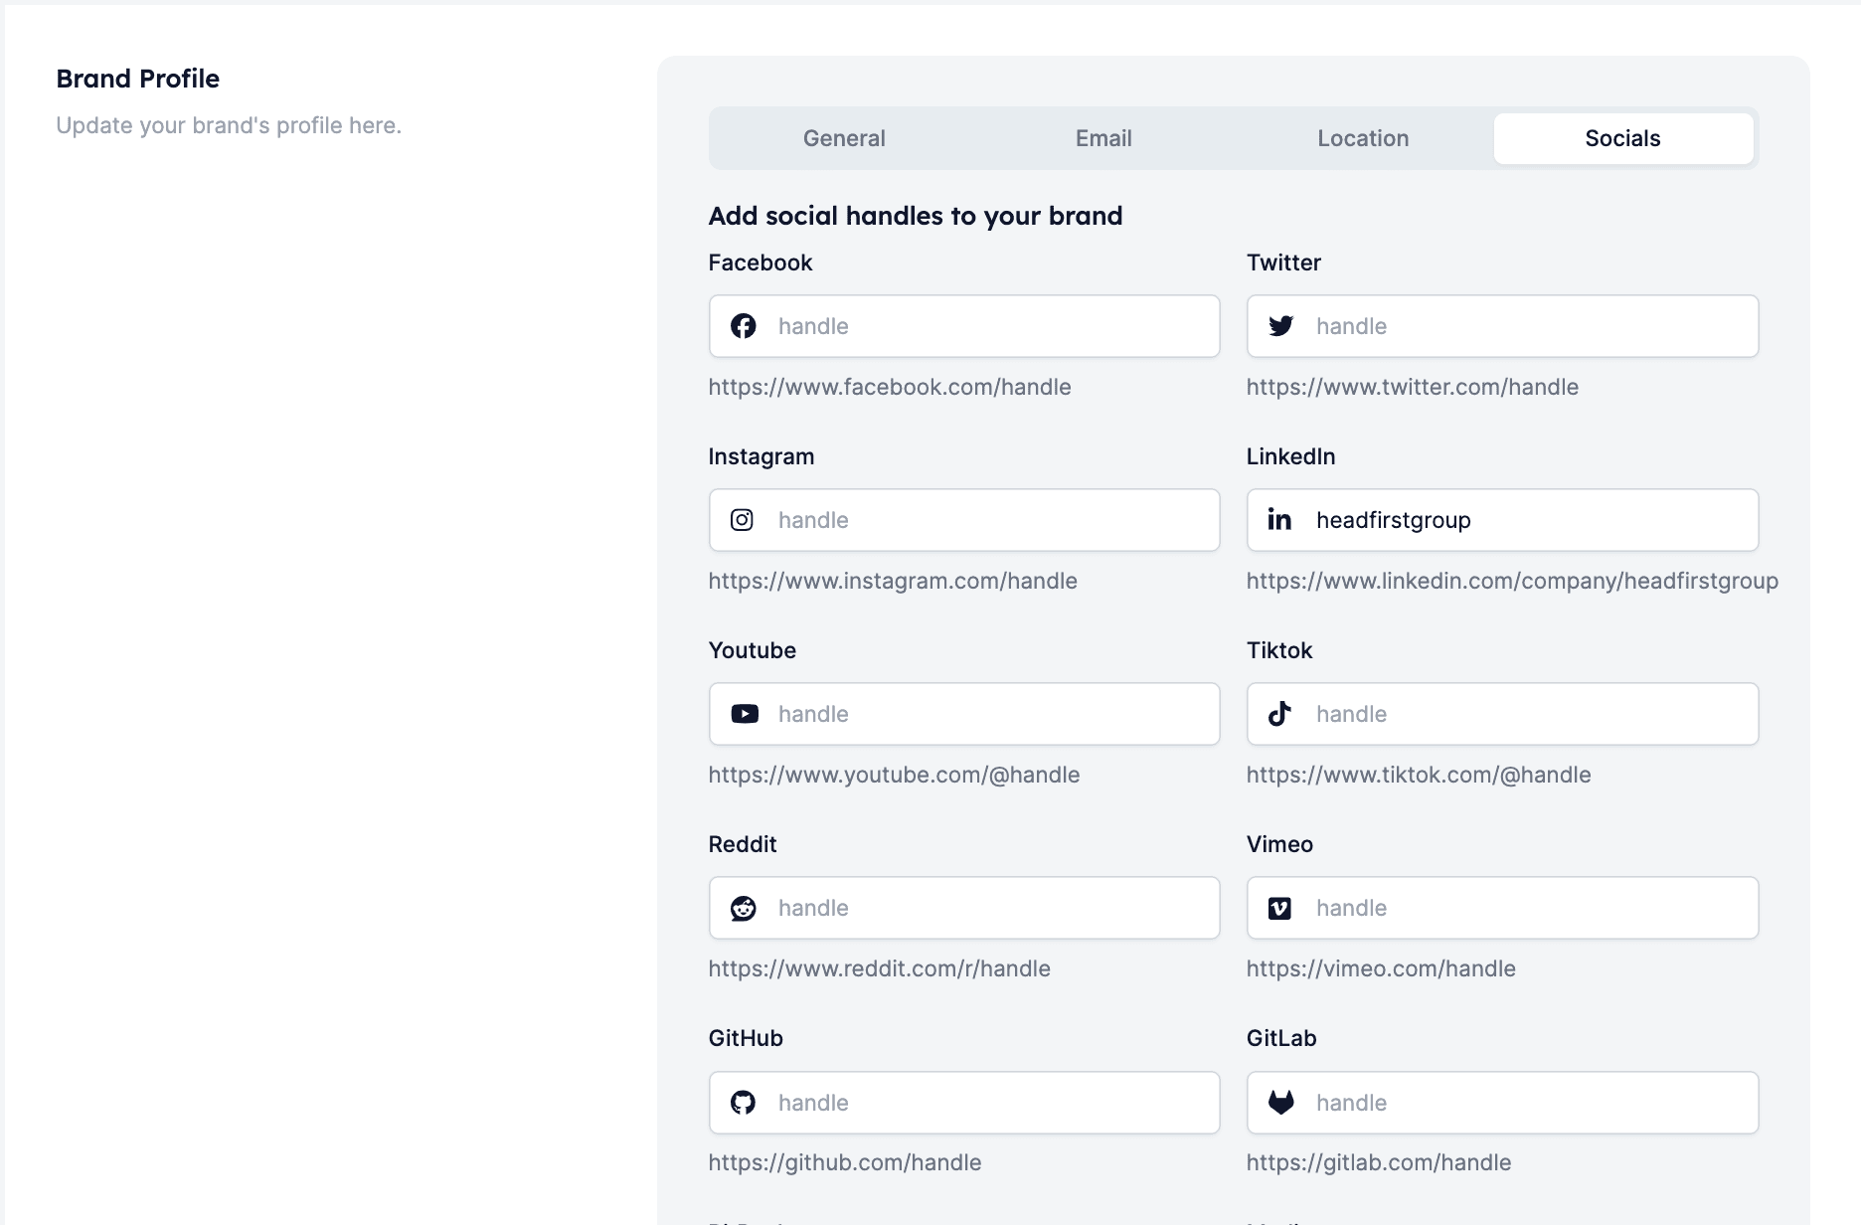Click the Vimeo logo icon

tap(1279, 908)
